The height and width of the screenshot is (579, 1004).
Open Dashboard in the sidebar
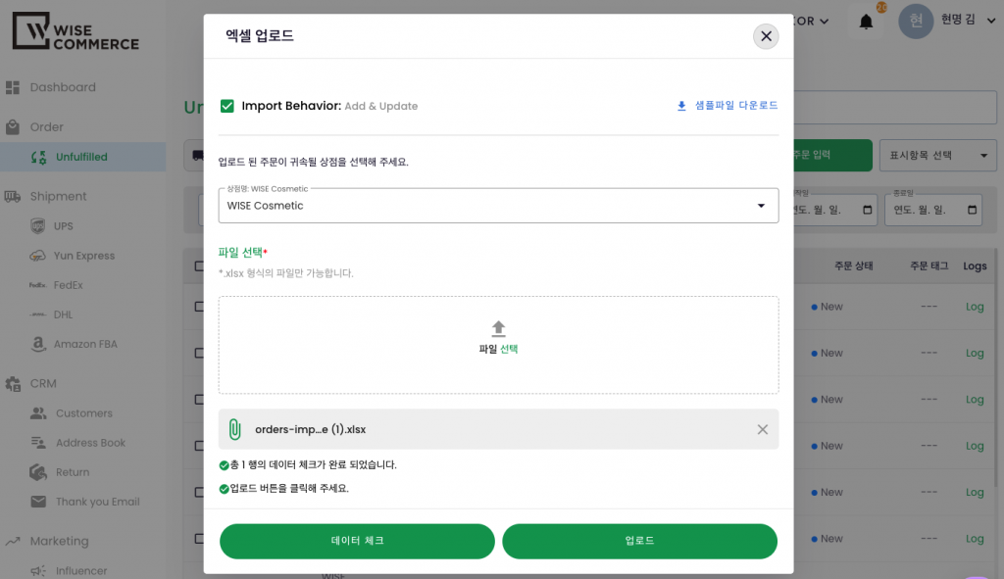(x=63, y=87)
